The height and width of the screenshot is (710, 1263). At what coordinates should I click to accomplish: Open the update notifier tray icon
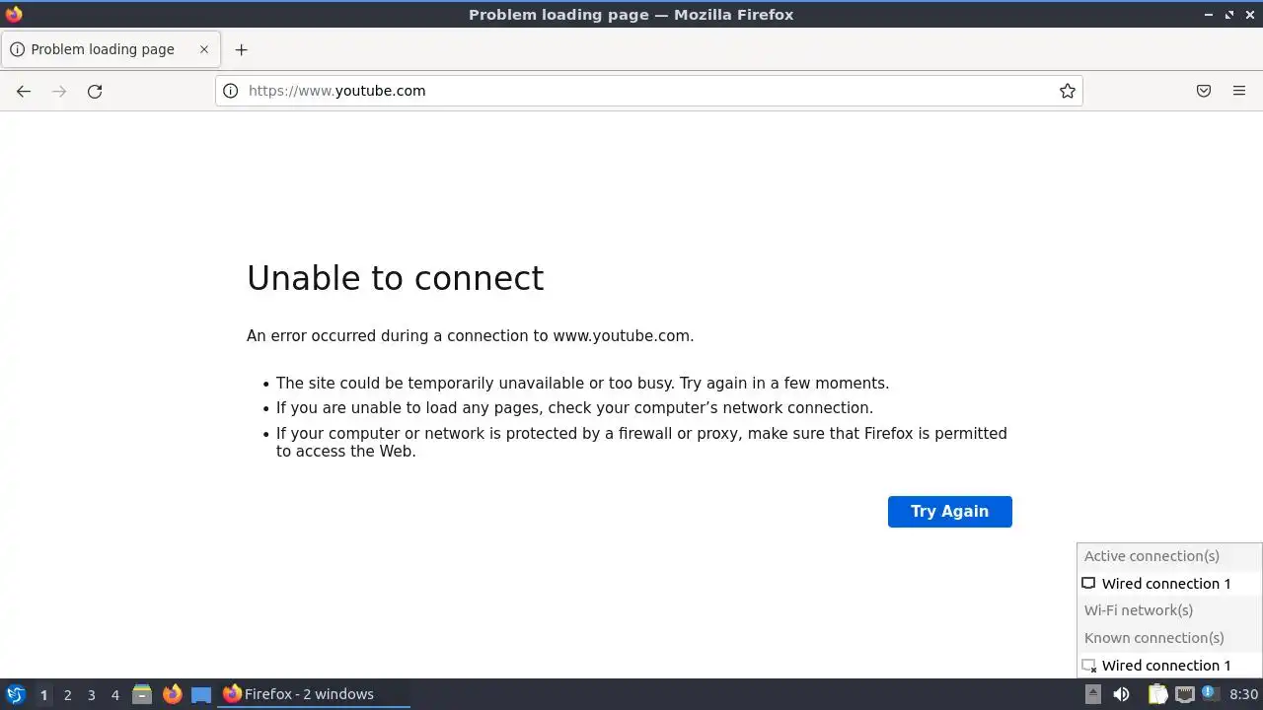[x=1208, y=693]
